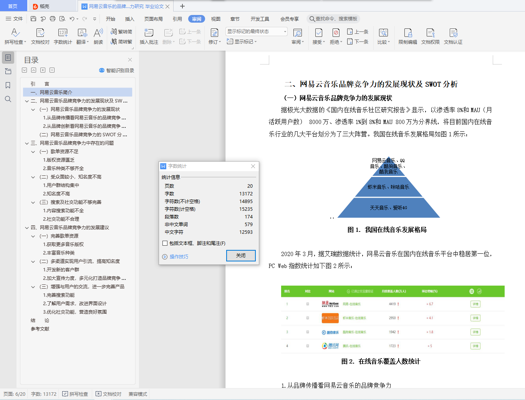The image size is (525, 400).
Task: Close the 字数统计 dialog with X
Action: (253, 166)
